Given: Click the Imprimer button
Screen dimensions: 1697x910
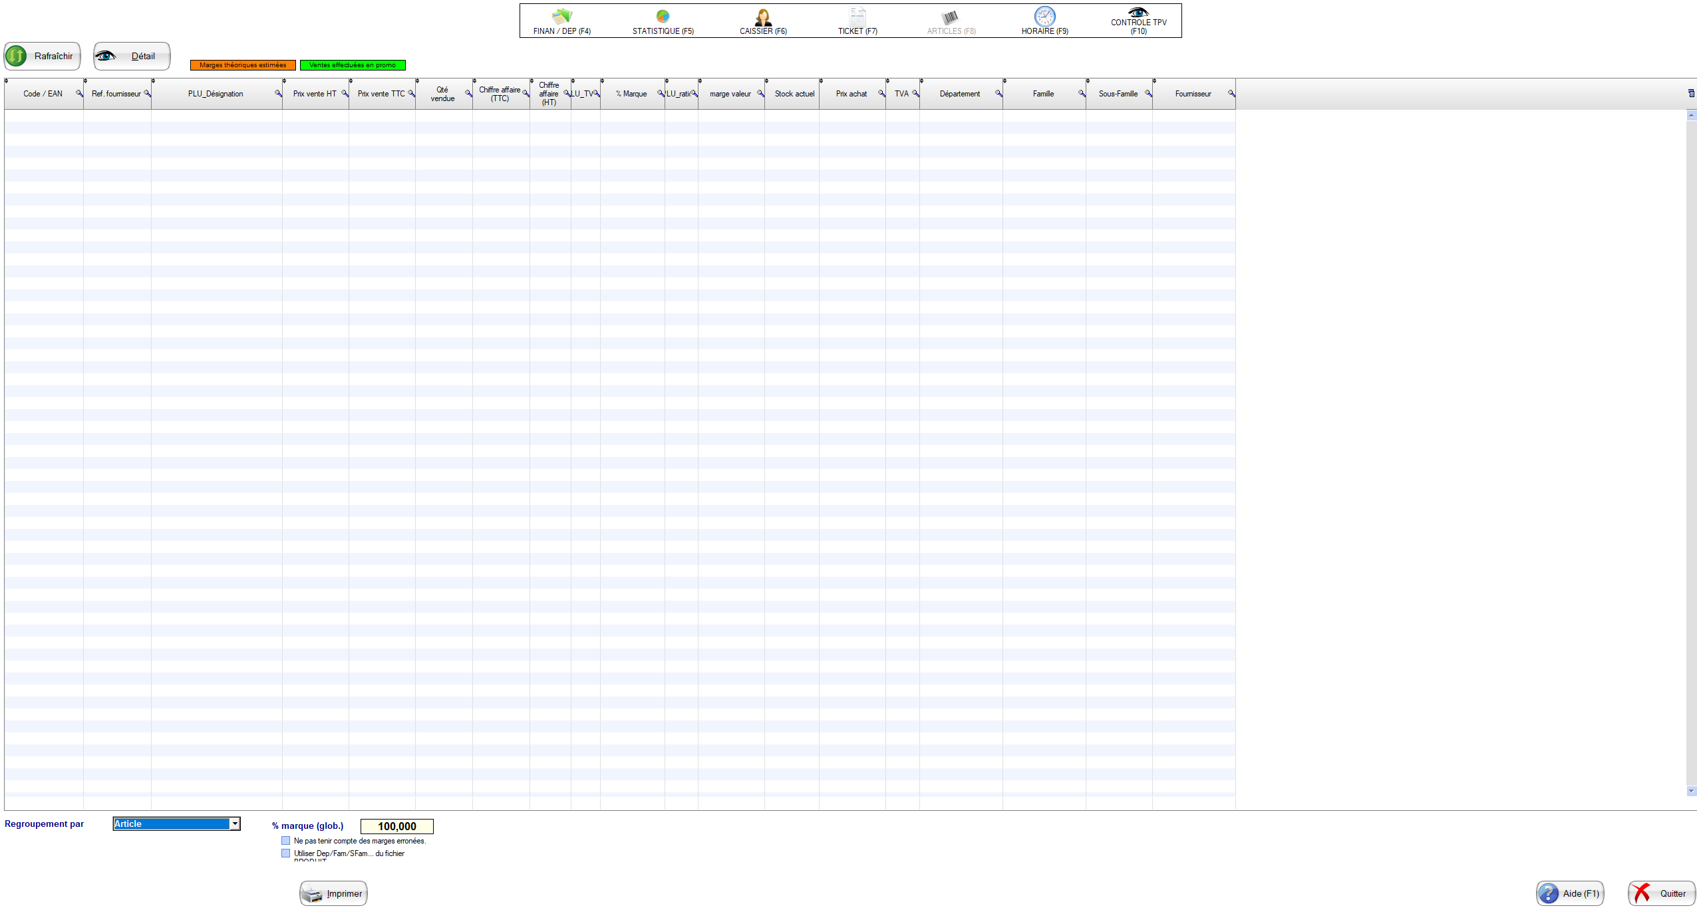Looking at the screenshot, I should point(333,893).
